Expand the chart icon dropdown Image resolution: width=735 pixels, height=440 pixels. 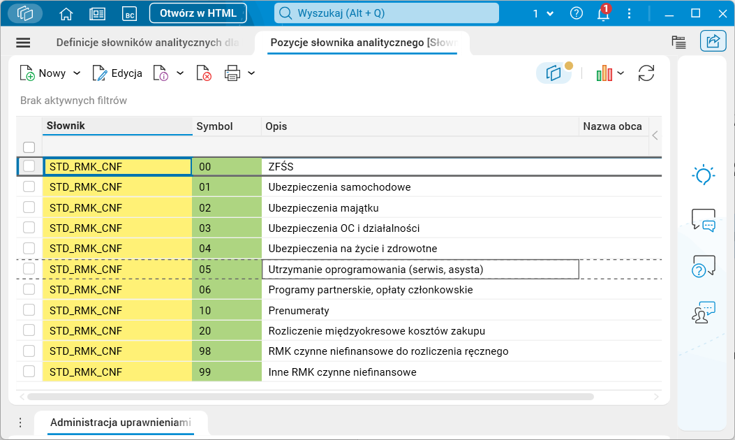click(619, 73)
